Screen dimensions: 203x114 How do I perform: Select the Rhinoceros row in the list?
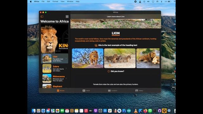point(55,78)
